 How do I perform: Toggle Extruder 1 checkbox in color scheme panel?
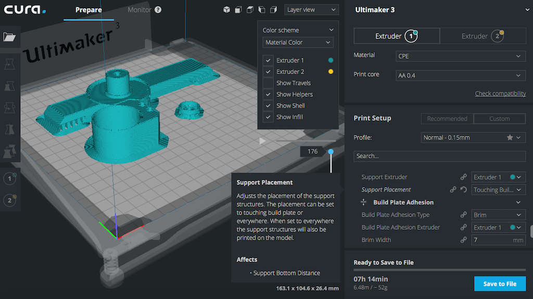tap(268, 60)
